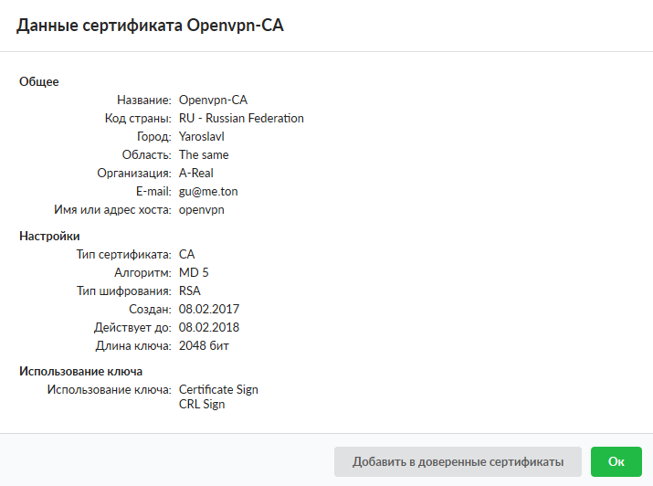
Task: Click the region value "The same"
Action: pos(204,154)
